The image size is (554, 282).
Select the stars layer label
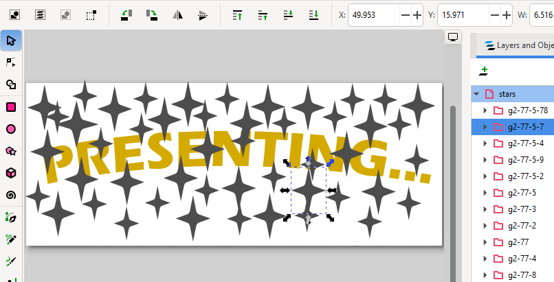pyautogui.click(x=507, y=94)
